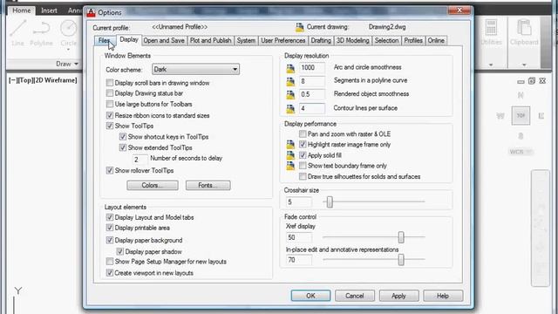Select the Circle tool in ribbon

tap(68, 33)
